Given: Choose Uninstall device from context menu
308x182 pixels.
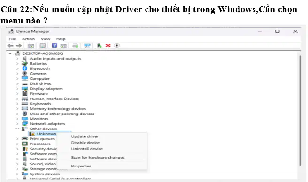Looking at the screenshot, I should pyautogui.click(x=87, y=149).
